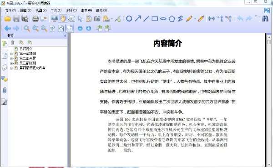Viewport: 273px width, 168px height.
Task: Select the Arrow drawing tool
Action: pyautogui.click(x=138, y=19)
